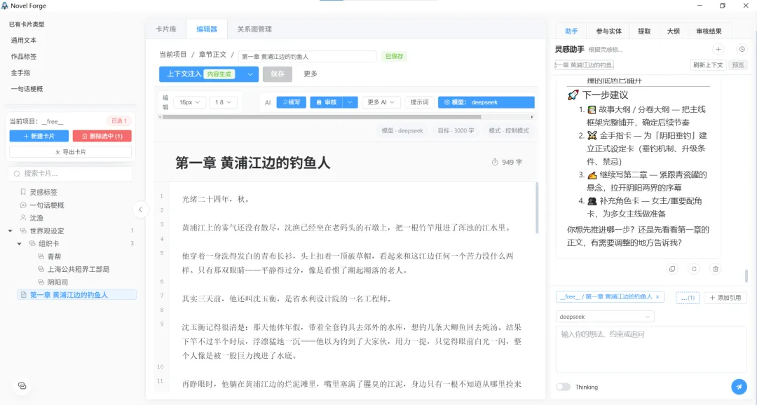This screenshot has width=757, height=405.
Task: Click the 提示词 button
Action: [419, 102]
